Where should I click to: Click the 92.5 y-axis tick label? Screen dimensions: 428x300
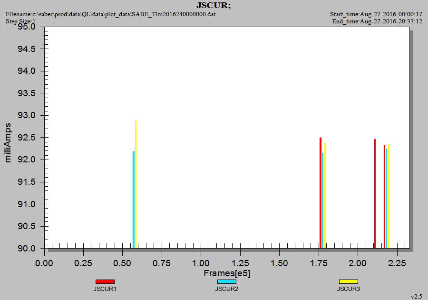27,138
